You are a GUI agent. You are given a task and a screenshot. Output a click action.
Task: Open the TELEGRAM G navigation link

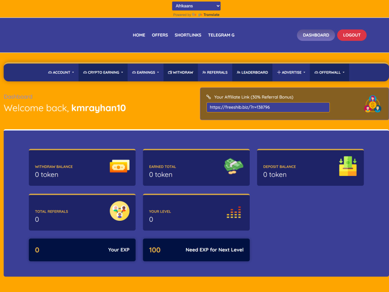[x=221, y=35]
